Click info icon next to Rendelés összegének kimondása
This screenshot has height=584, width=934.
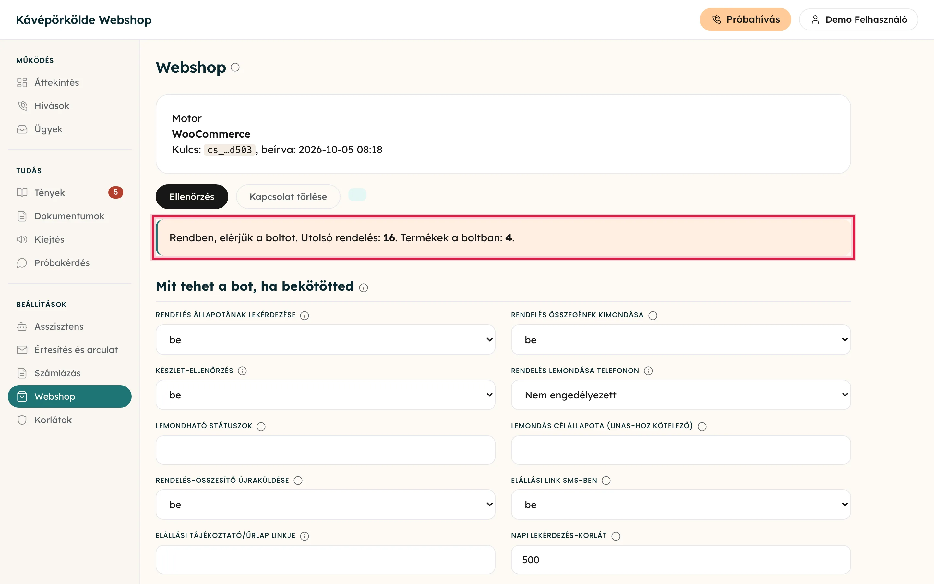[x=653, y=316]
